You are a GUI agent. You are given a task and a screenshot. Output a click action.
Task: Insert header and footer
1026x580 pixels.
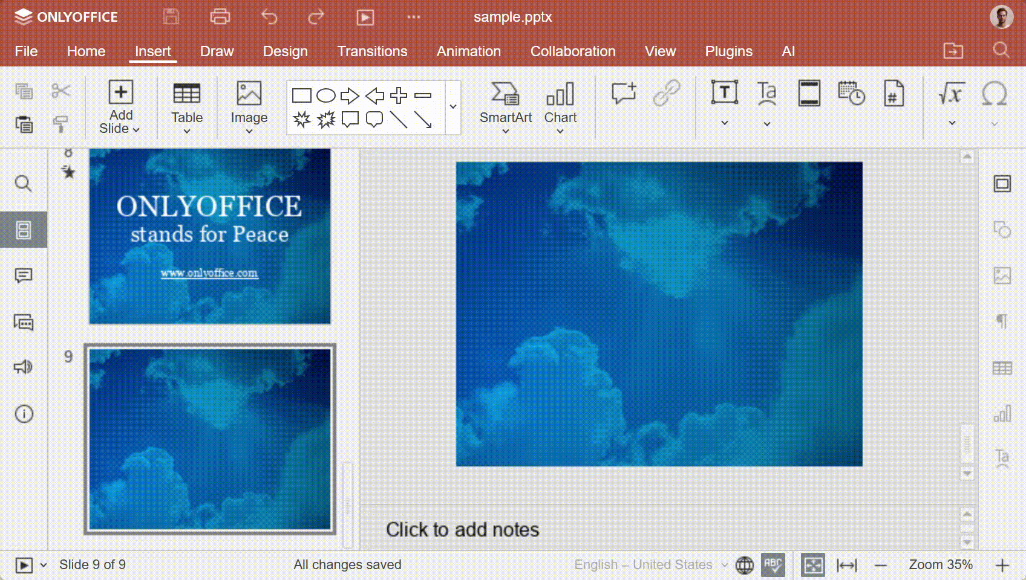(x=809, y=93)
